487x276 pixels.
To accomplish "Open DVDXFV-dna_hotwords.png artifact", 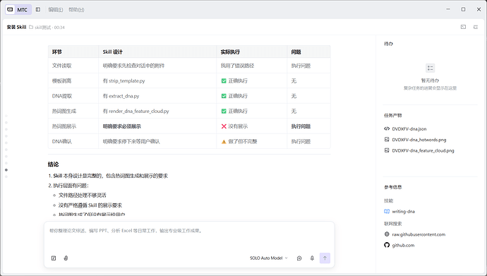I will point(419,140).
